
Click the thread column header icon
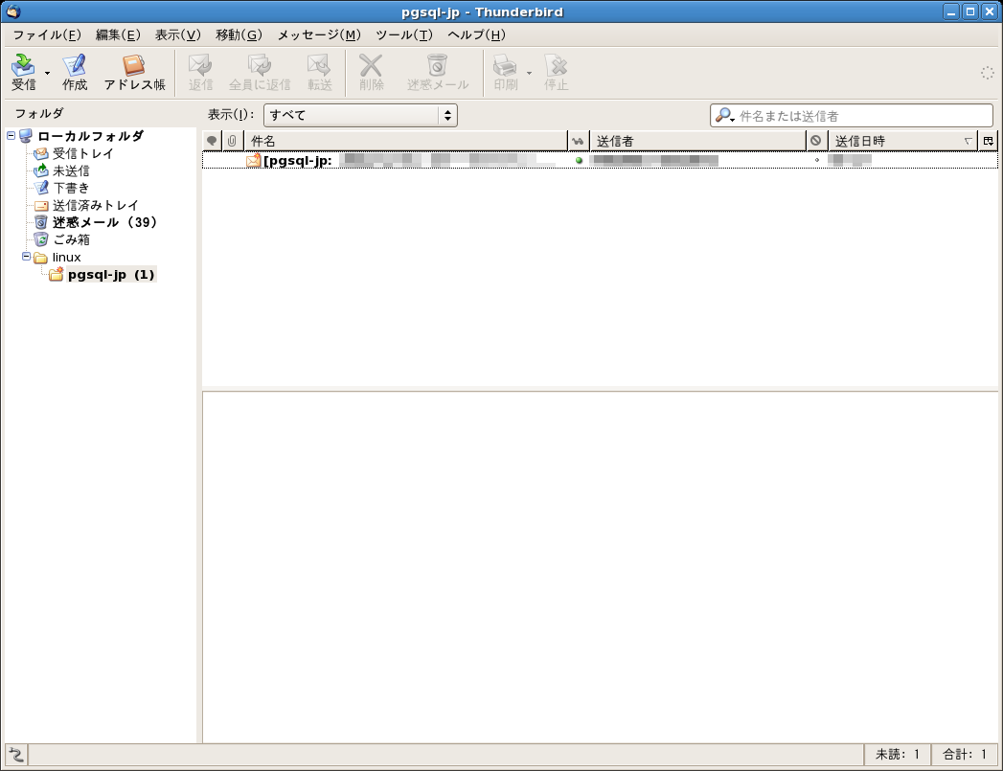coord(212,142)
